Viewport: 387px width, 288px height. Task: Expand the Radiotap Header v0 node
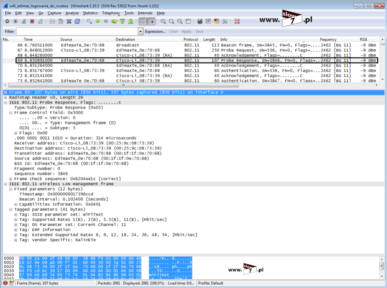tap(5, 97)
